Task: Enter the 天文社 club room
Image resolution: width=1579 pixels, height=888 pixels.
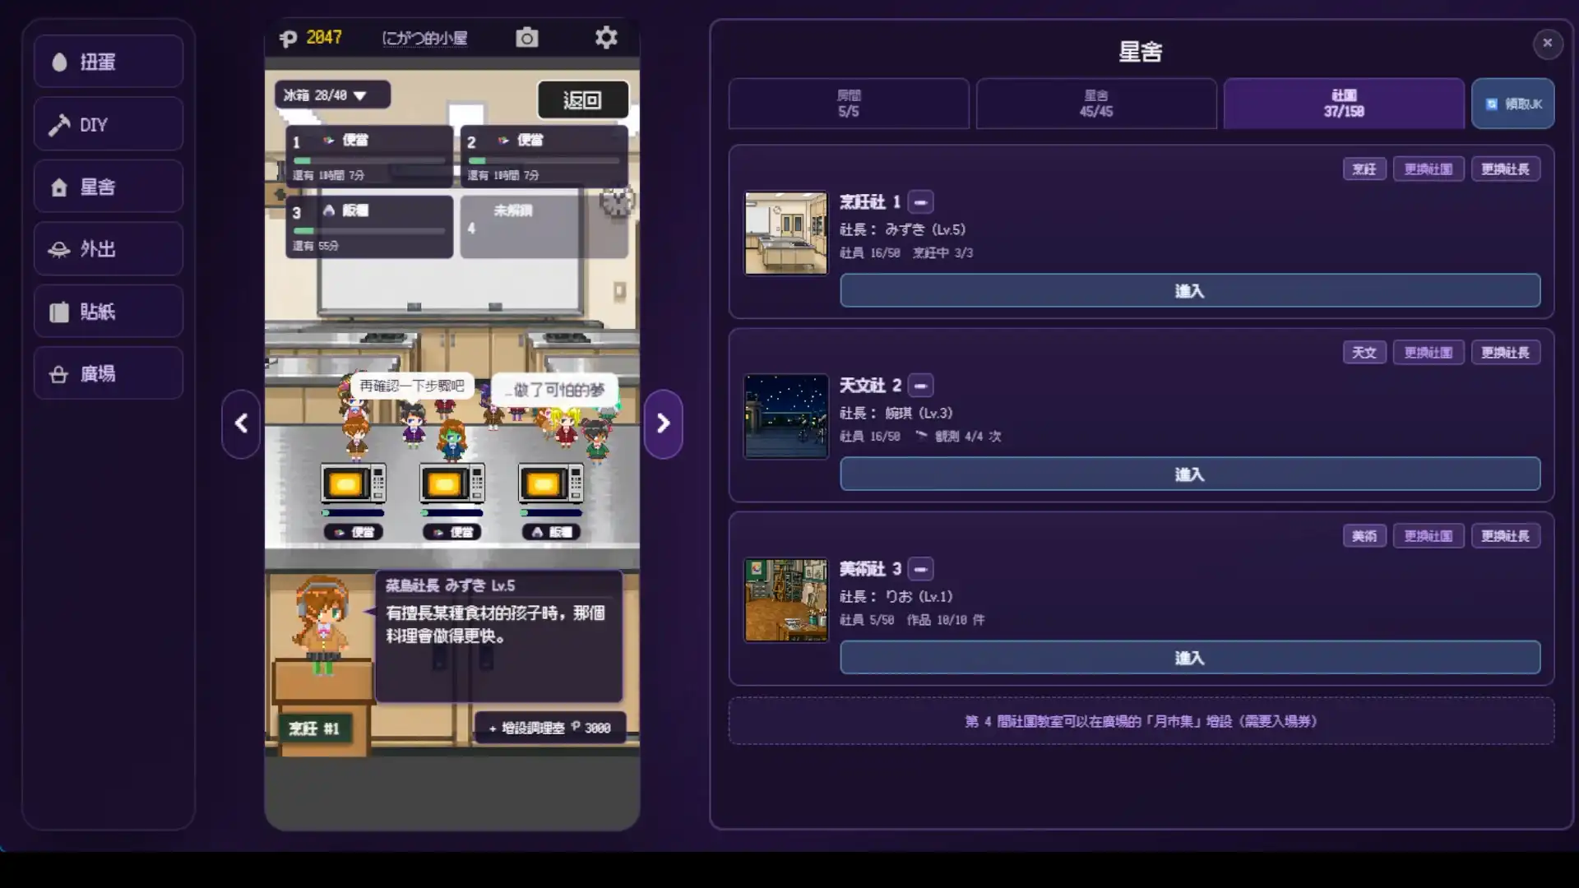Action: point(1190,474)
